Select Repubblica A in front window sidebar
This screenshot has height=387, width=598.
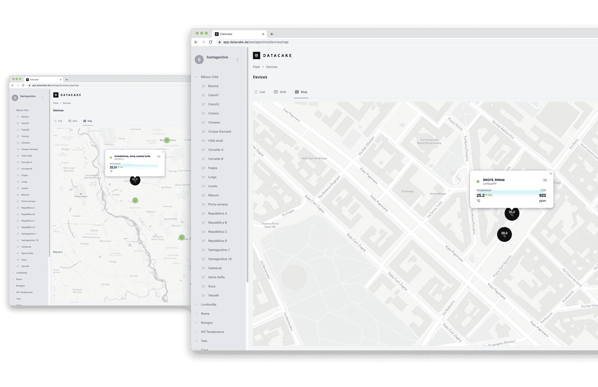[217, 214]
